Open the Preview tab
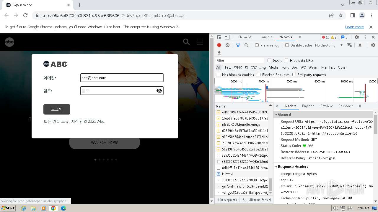Image resolution: width=378 pixels, height=212 pixels. [x=326, y=106]
